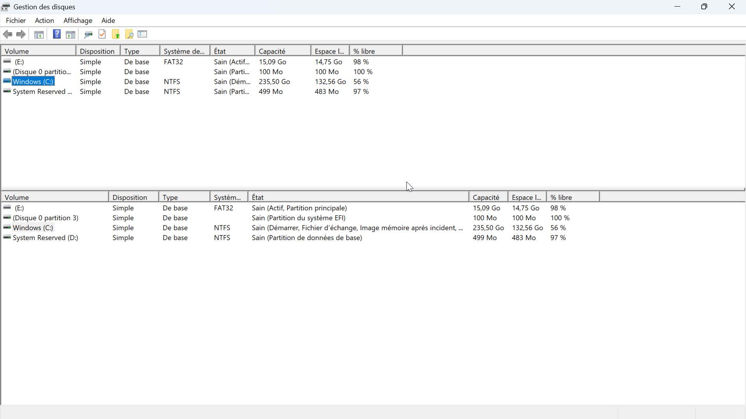The height and width of the screenshot is (419, 746).
Task: Click the Back arrow toolbar icon
Action: click(7, 35)
